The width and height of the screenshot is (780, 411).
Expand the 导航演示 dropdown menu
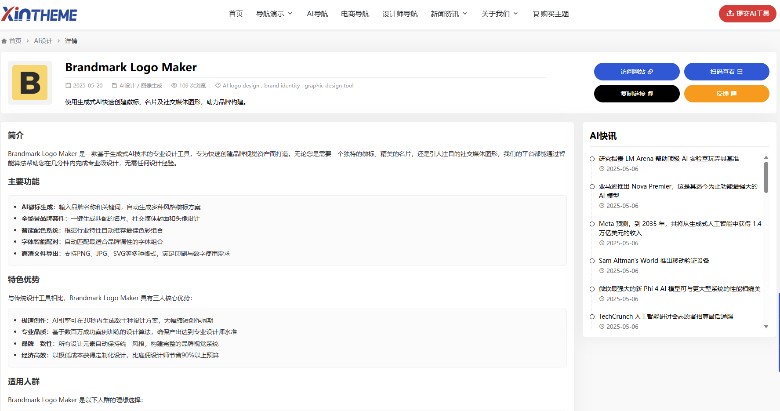274,14
